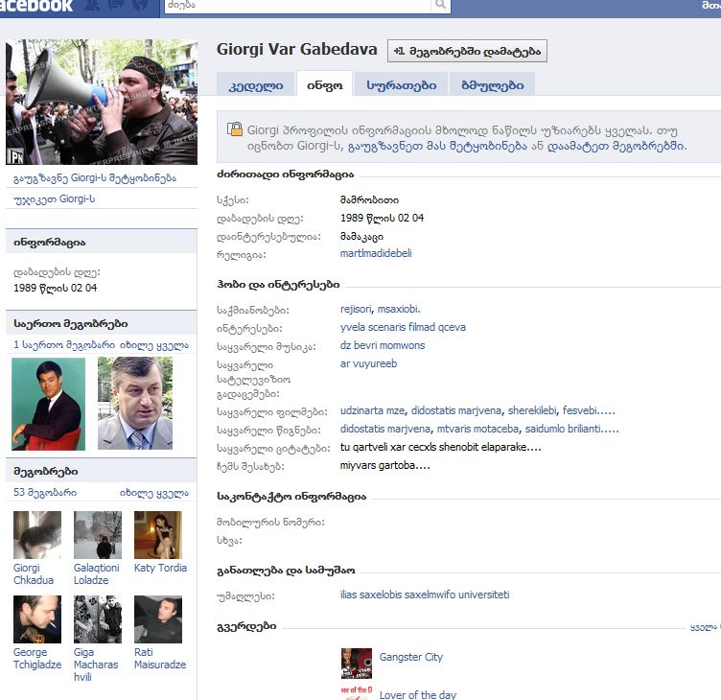The height and width of the screenshot is (700, 721).
Task: Open the სურათები tab
Action: pos(401,85)
